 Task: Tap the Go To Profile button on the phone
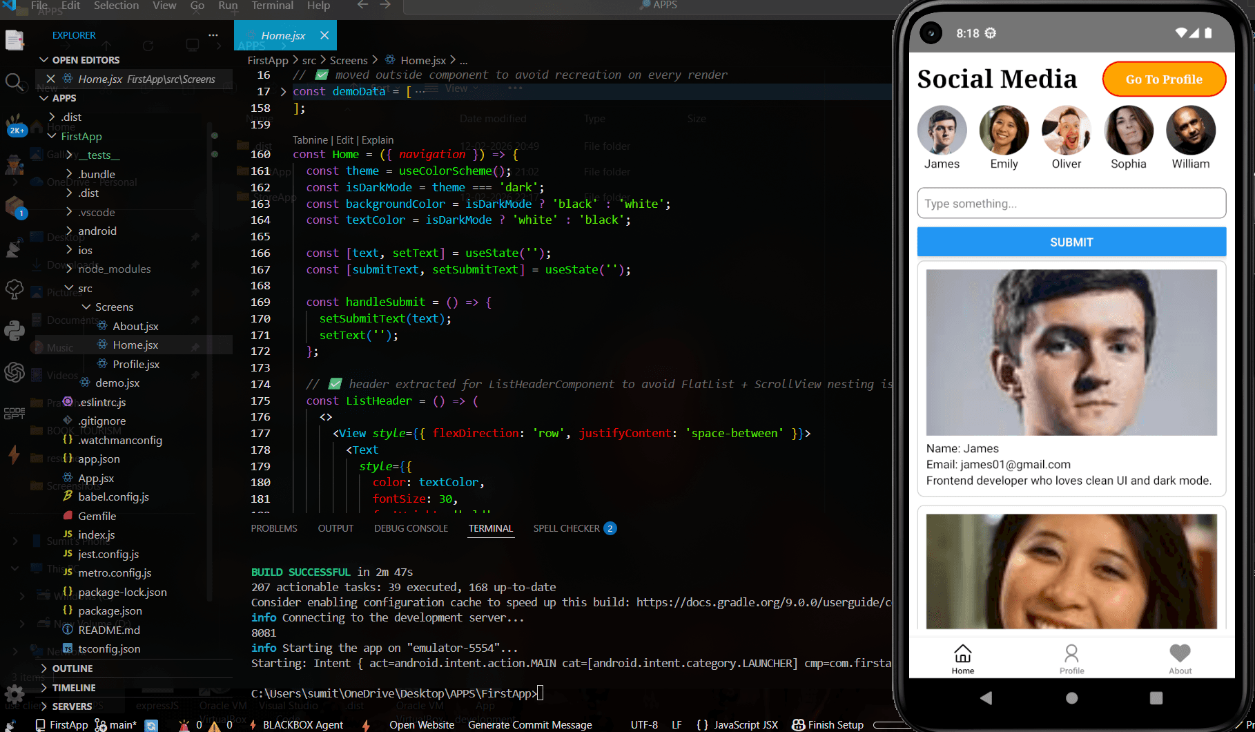pos(1163,79)
